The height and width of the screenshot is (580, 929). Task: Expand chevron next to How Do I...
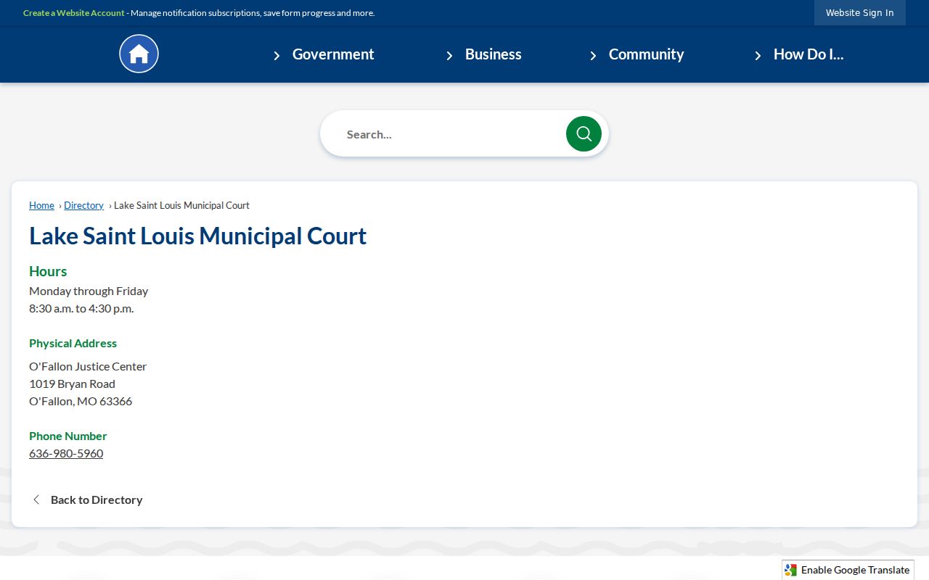(758, 55)
